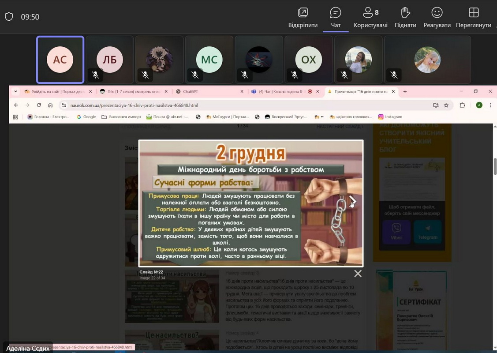Select the АС participant tile

60,60
